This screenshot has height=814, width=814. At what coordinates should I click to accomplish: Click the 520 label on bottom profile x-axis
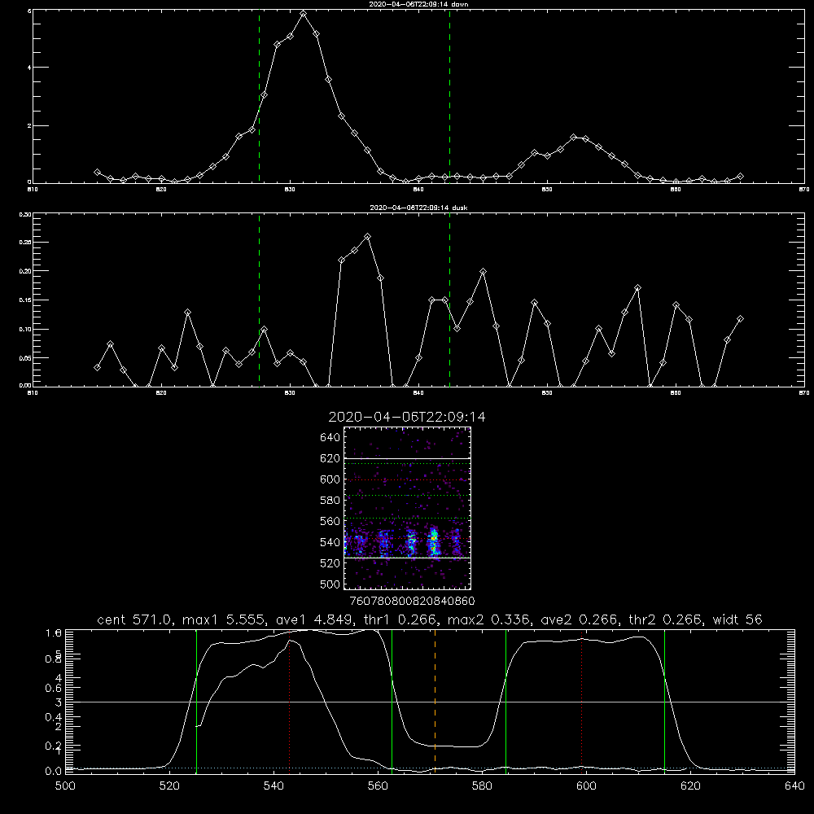coord(170,786)
